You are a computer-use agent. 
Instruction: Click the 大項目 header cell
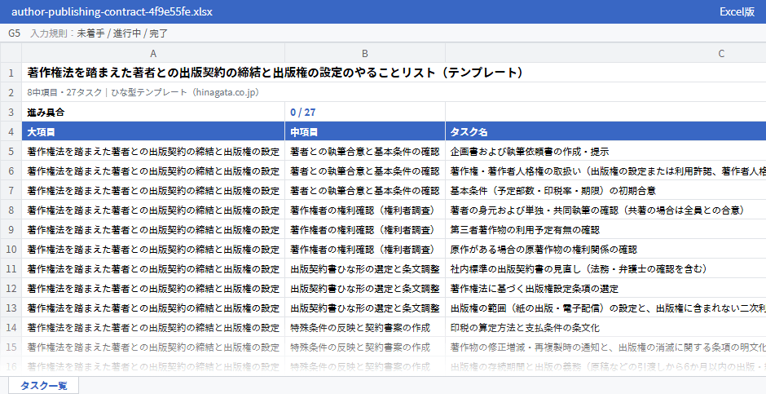coord(153,132)
